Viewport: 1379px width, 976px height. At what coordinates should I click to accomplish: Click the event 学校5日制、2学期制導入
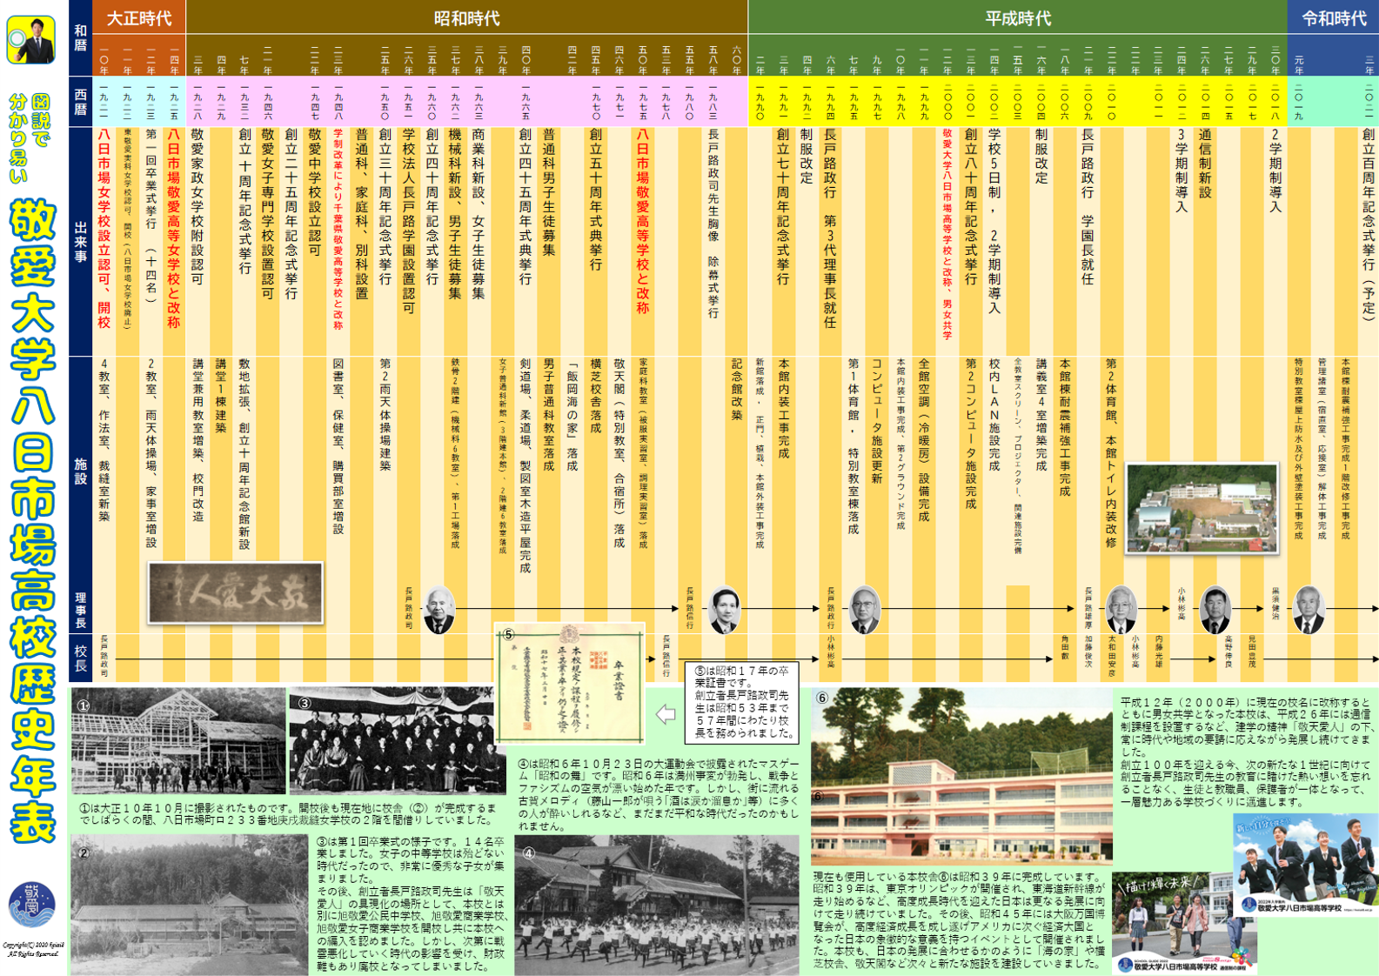pos(994,222)
